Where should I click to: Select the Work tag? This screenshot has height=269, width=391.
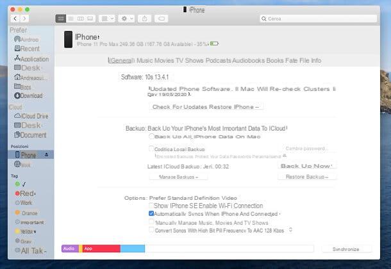24,203
